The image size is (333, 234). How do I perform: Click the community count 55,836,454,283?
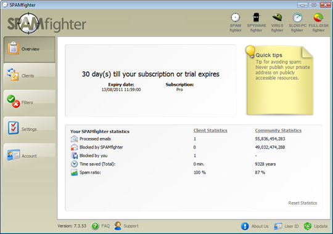270,139
